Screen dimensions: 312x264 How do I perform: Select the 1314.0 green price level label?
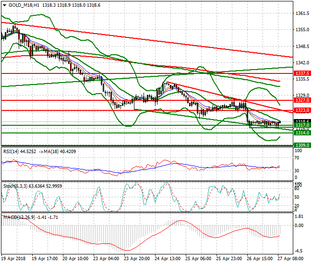tap(302, 132)
